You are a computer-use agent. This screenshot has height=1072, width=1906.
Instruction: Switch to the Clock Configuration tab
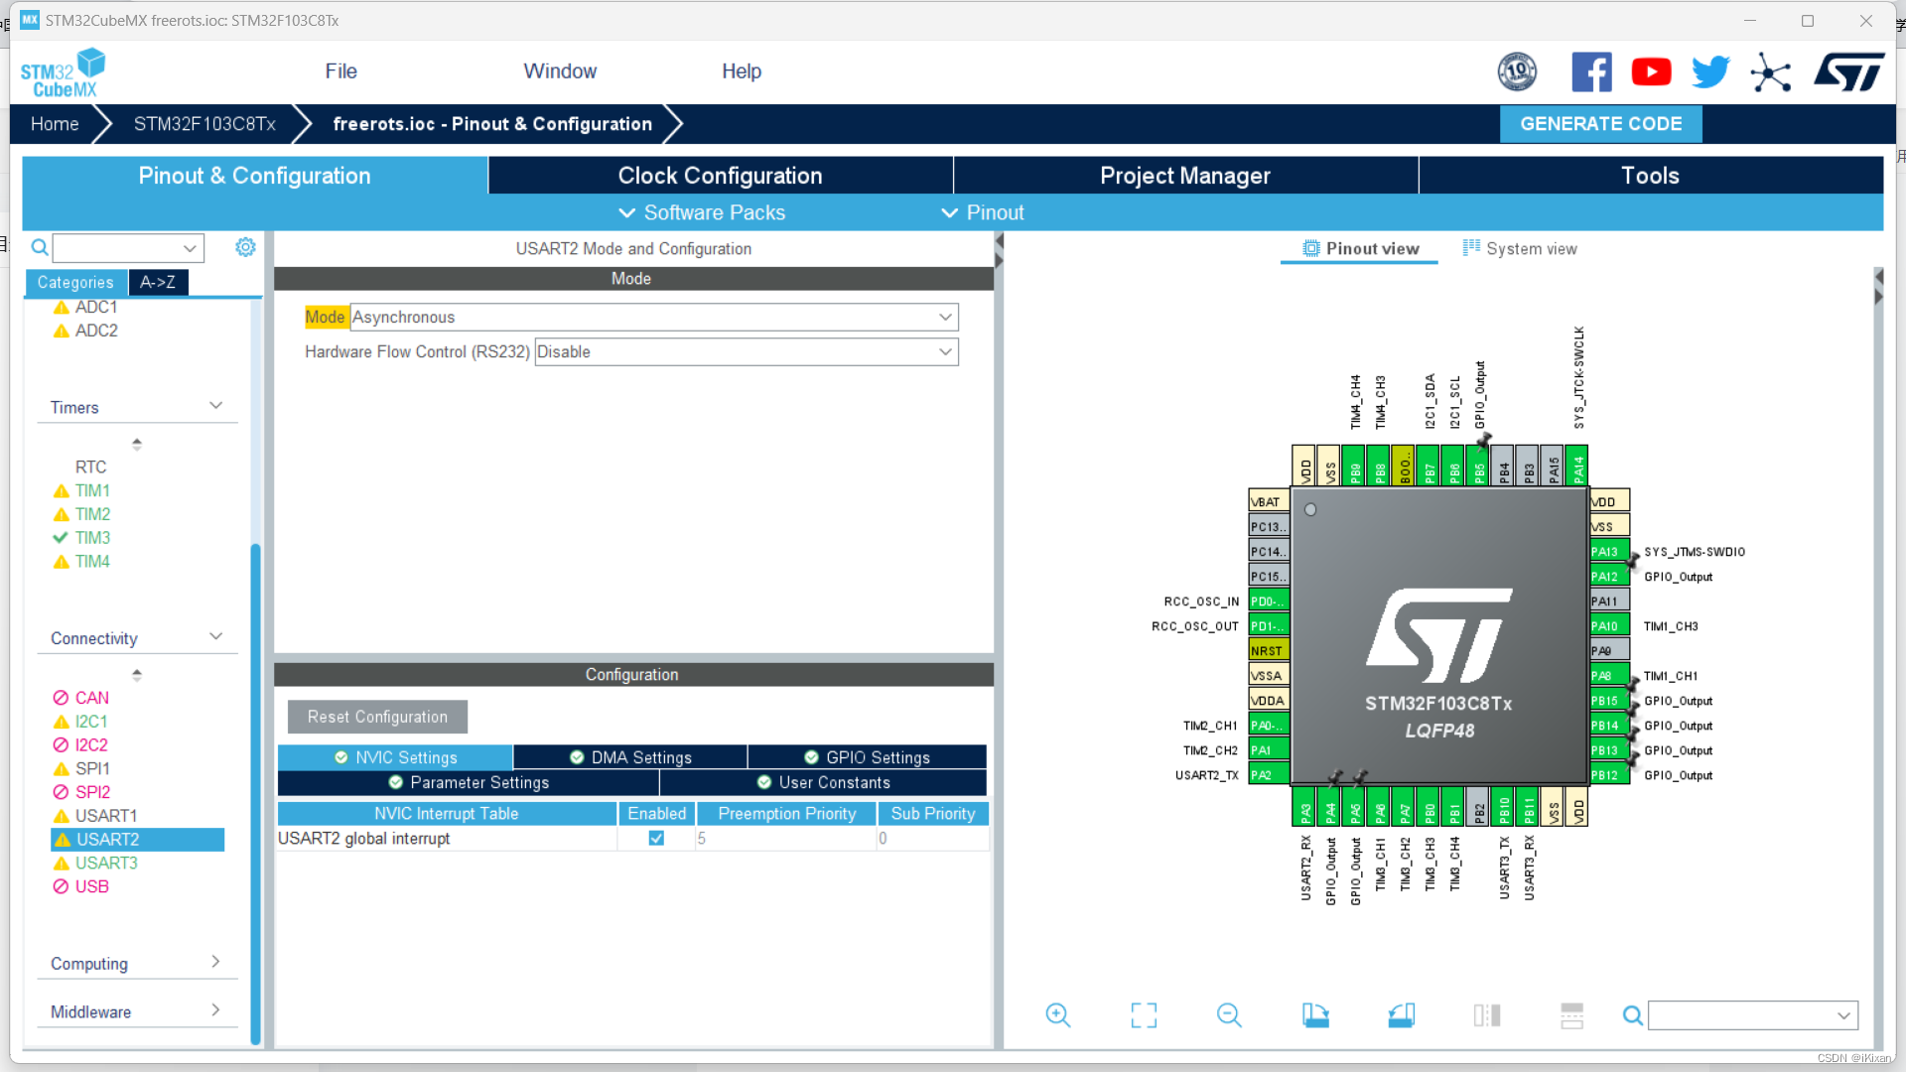720,176
